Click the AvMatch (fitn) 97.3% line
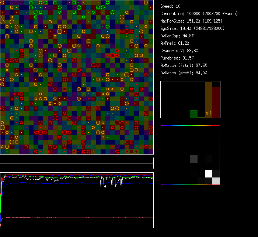The width and height of the screenshot is (258, 237). click(184, 65)
